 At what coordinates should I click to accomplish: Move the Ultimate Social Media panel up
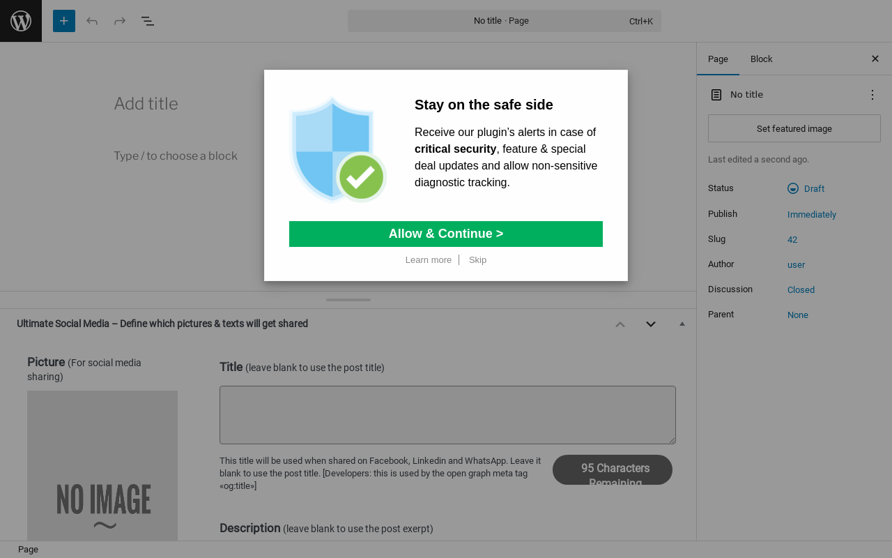coord(620,324)
